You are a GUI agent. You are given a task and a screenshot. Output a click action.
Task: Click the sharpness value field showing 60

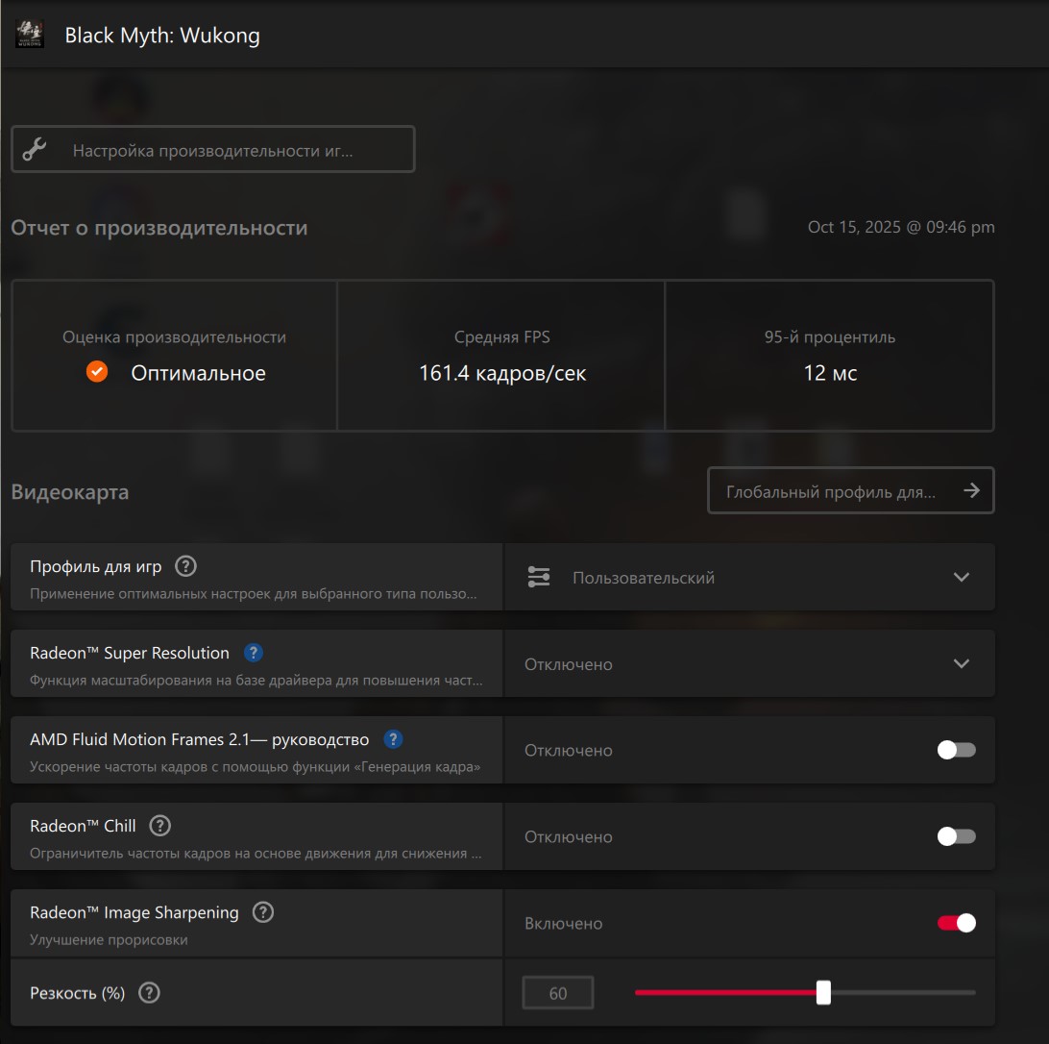coord(558,993)
